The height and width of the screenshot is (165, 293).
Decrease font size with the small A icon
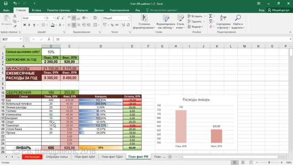coord(63,18)
